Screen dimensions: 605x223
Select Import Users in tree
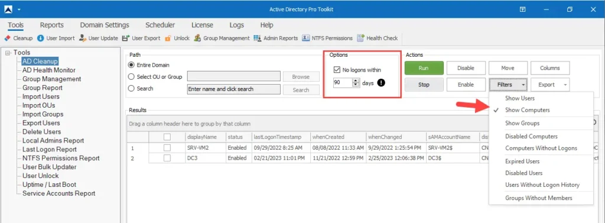point(41,96)
